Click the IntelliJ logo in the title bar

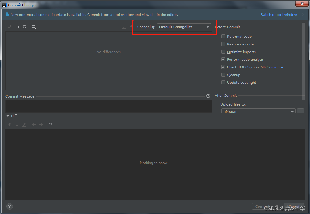(4, 5)
